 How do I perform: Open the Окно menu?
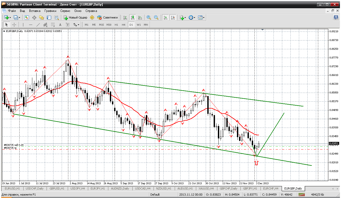78,11
